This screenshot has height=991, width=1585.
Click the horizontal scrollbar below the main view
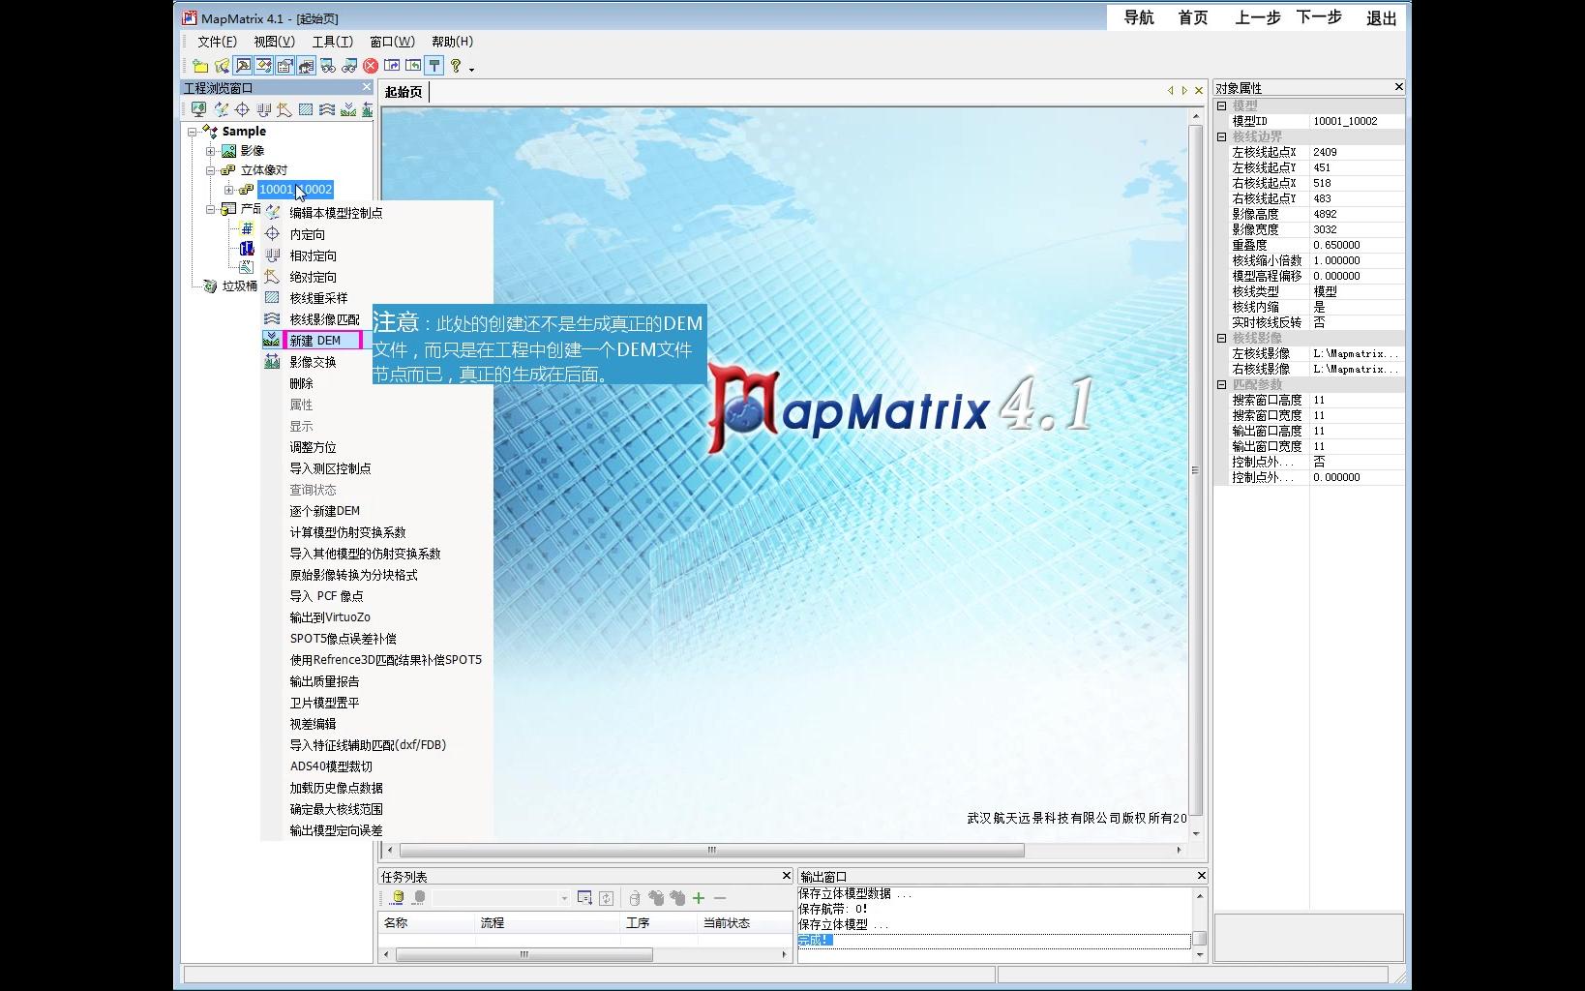(x=711, y=850)
